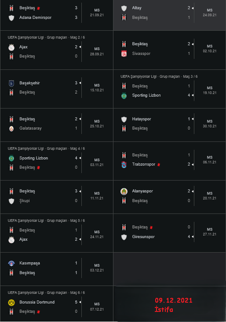Image resolution: width=226 pixels, height=322 pixels.
Task: Click the Ajax logo in the 28.09.21 match
Action: (11, 47)
